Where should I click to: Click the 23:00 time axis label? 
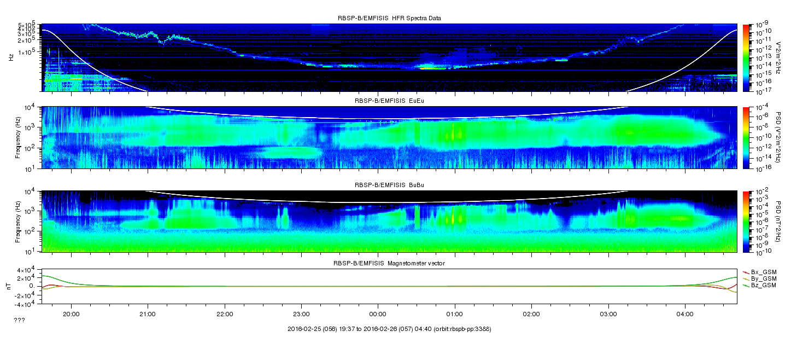click(x=301, y=314)
